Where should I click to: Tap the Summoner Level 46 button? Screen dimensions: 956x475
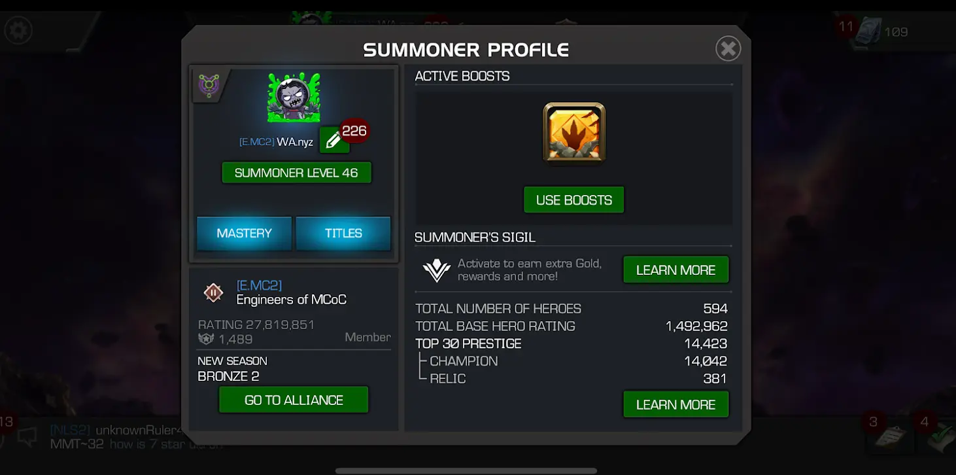(x=296, y=173)
